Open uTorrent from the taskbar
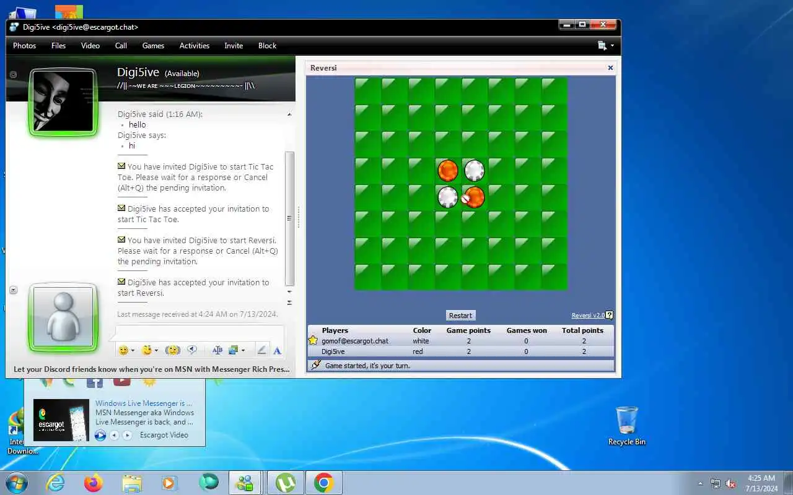Image resolution: width=793 pixels, height=495 pixels. [286, 483]
